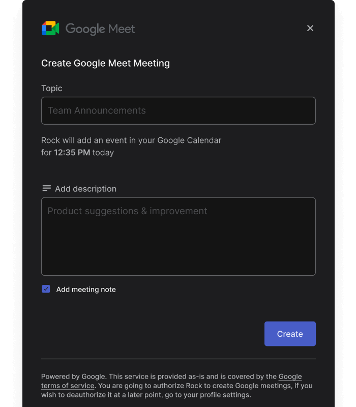Toggle the Add meeting note checkbox

click(46, 289)
